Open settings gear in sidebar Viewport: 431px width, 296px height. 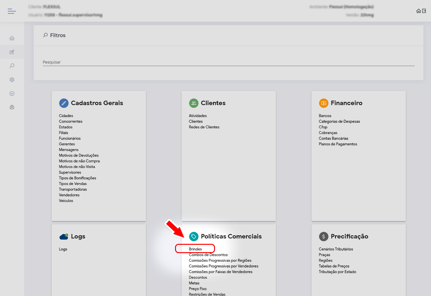[12, 80]
